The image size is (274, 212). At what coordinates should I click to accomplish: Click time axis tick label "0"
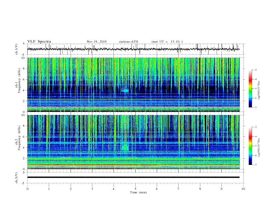[x=27, y=189]
